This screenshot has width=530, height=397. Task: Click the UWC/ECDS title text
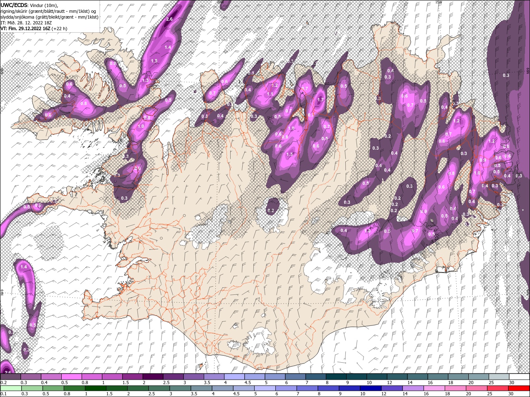pyautogui.click(x=14, y=5)
